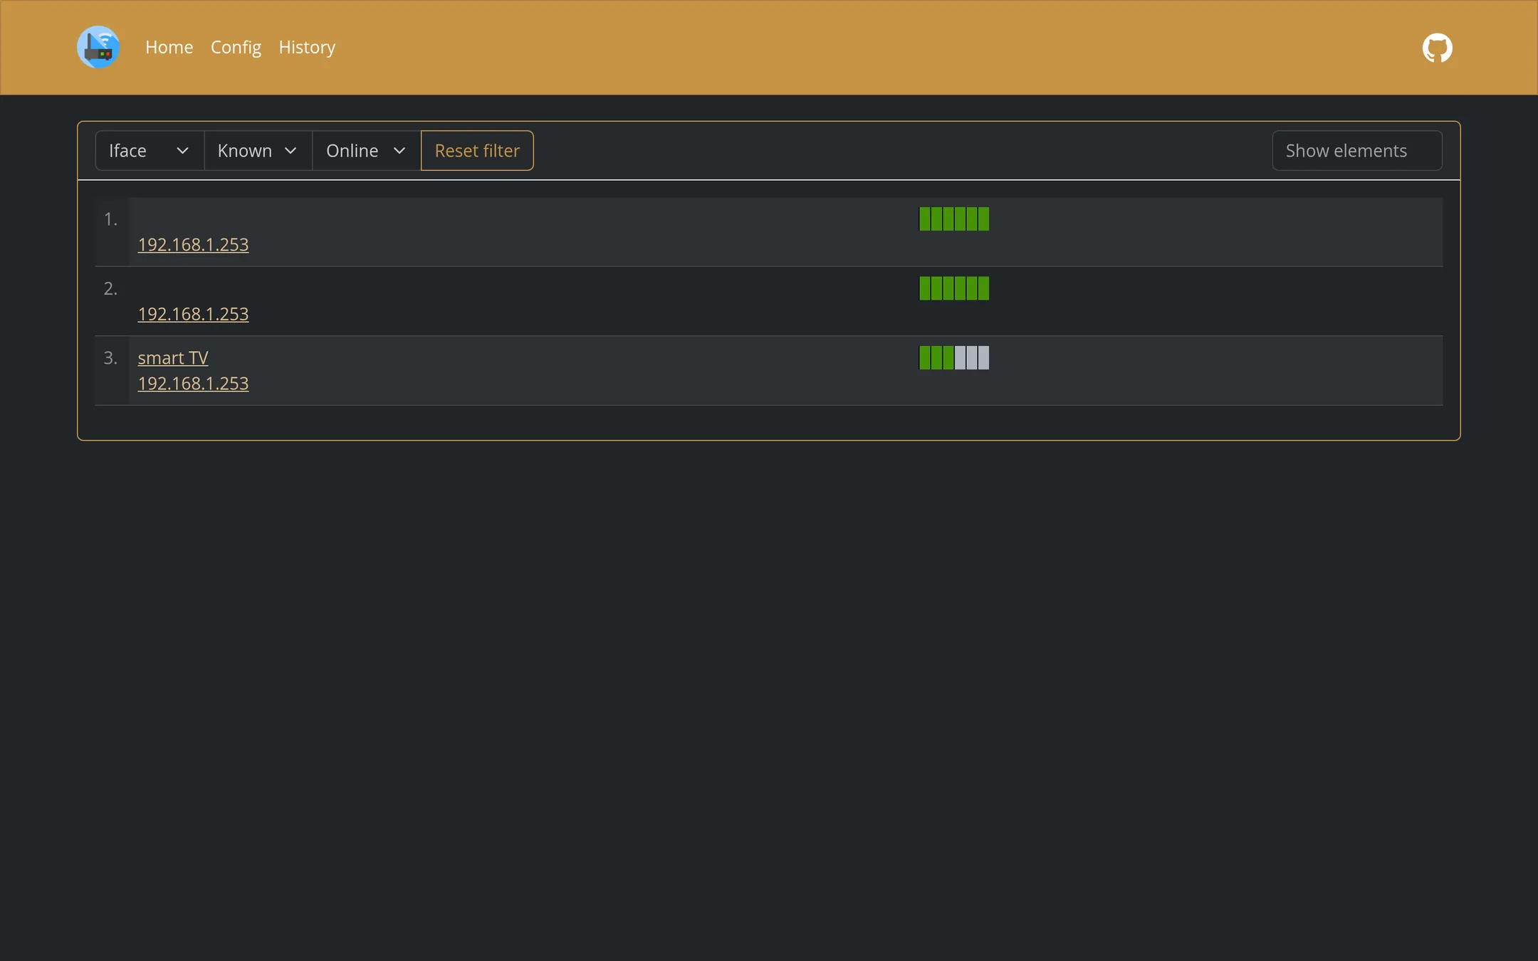The height and width of the screenshot is (961, 1538).
Task: Click the router logo icon
Action: click(x=98, y=47)
